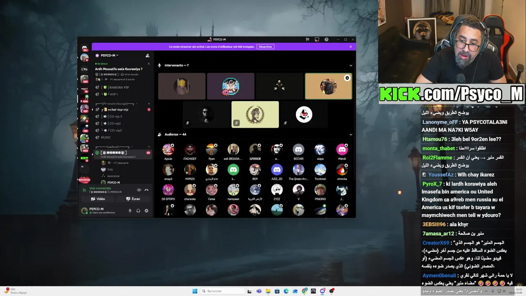This screenshot has width=526, height=296.
Task: Open PSYCO-M user profile in bottom panel
Action: click(x=103, y=210)
